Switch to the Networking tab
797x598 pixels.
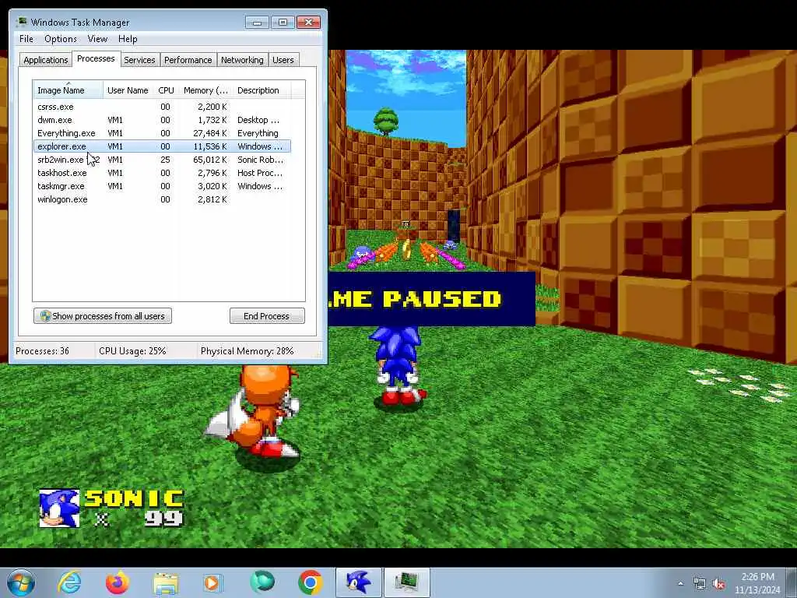click(243, 60)
